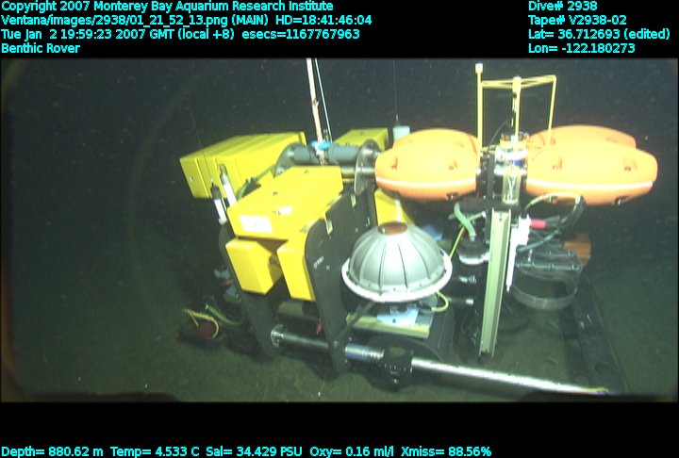Viewport: 679px width, 458px height.
Task: Click the longitude -122.180273 readout
Action: click(x=581, y=48)
